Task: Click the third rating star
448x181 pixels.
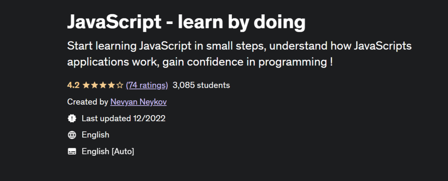Action: pos(103,85)
